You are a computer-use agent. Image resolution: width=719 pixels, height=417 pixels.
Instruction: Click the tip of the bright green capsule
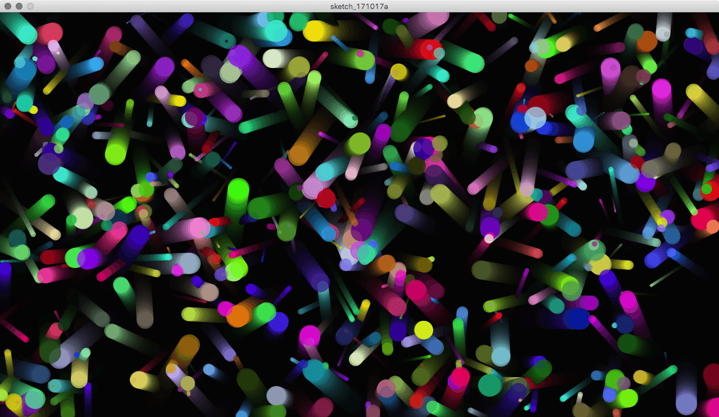238,189
